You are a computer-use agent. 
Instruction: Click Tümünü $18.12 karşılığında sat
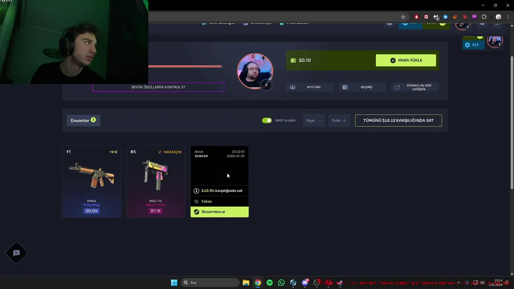pos(398,120)
